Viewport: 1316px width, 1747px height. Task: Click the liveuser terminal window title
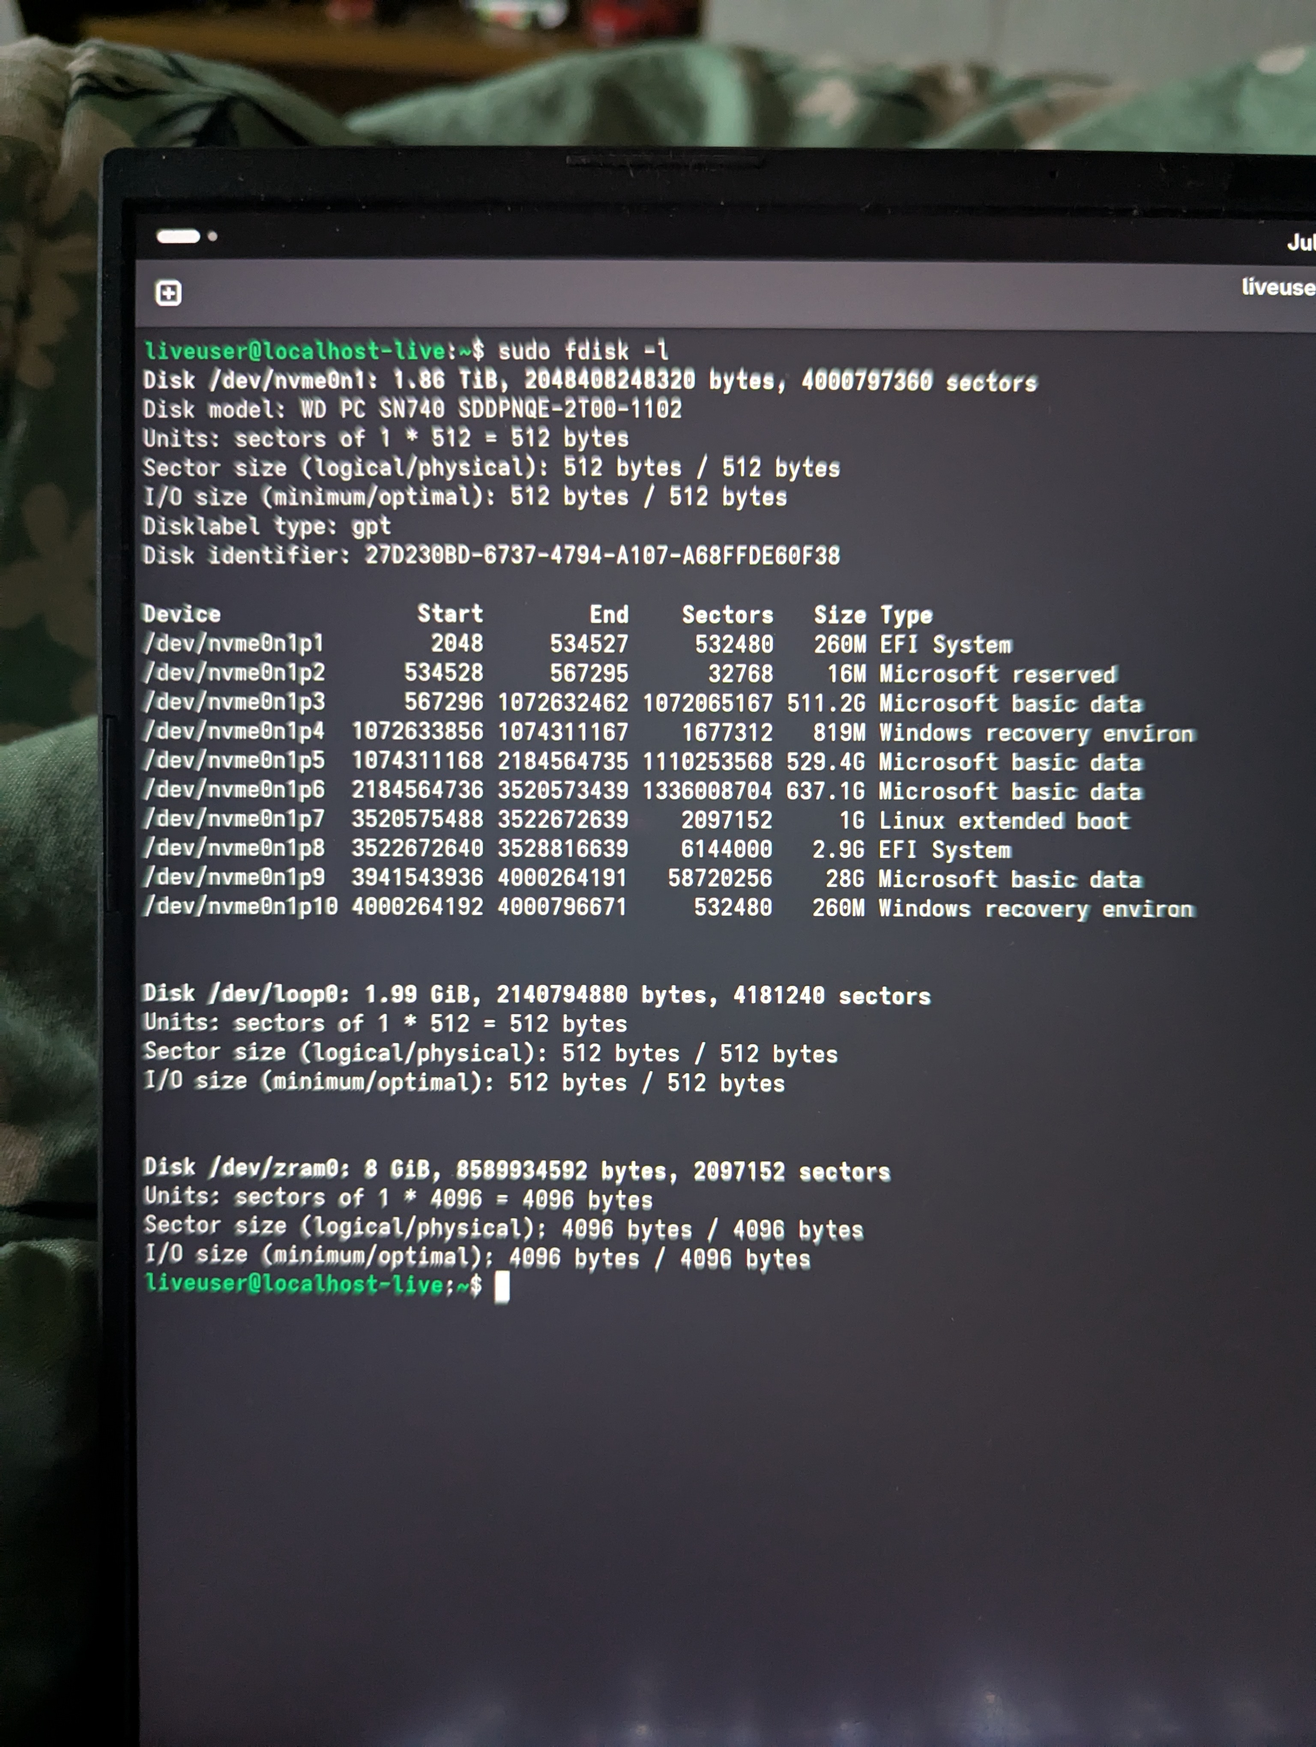point(1278,287)
